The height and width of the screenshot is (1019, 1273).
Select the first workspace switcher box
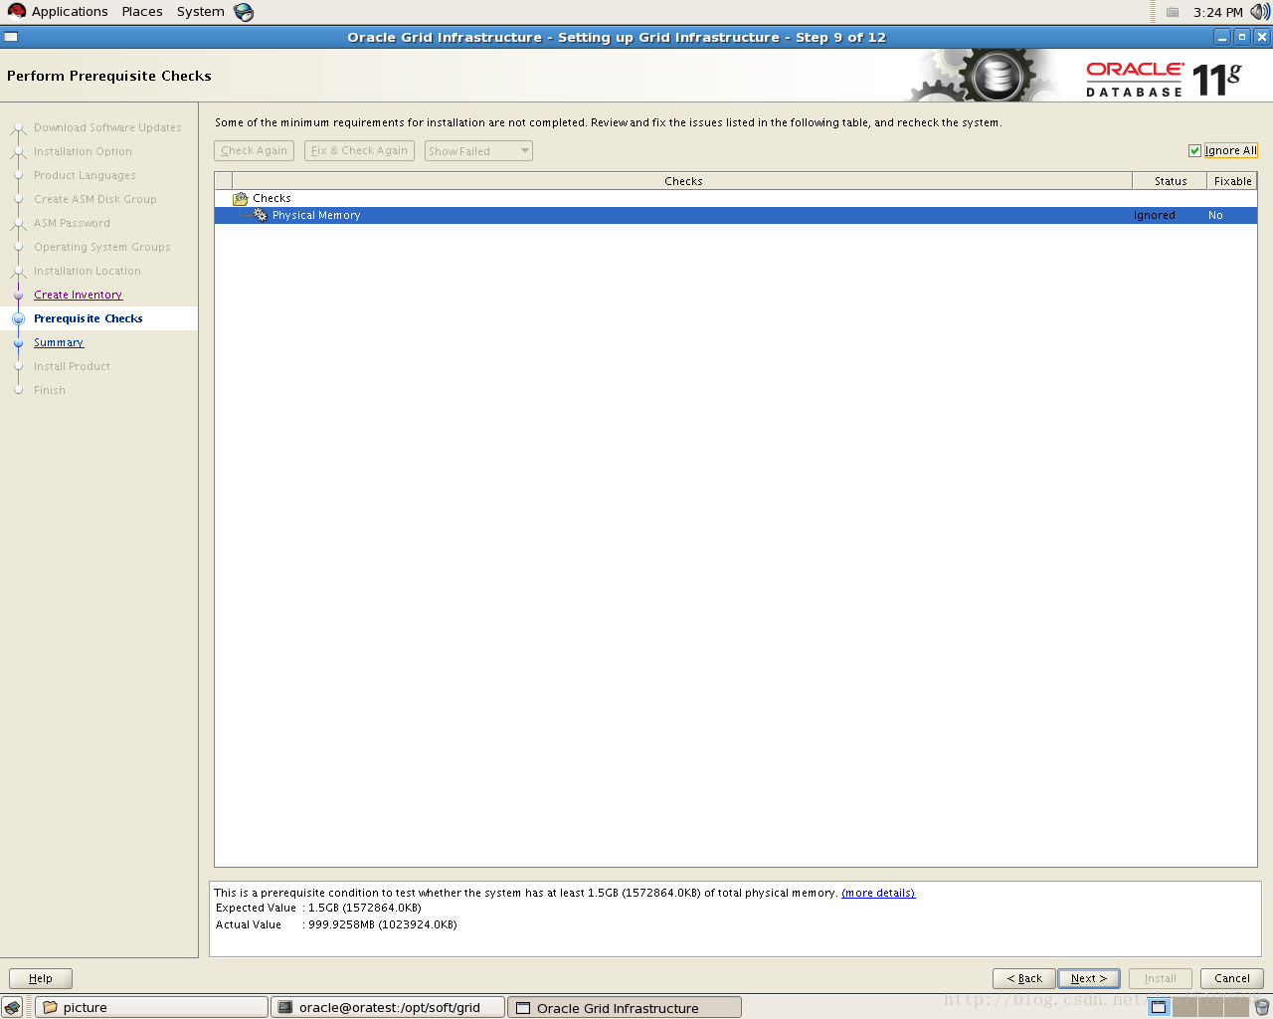click(x=1159, y=1007)
